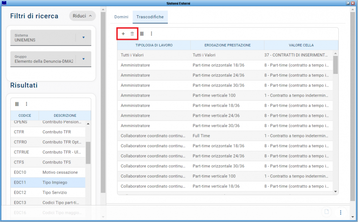Open column chooser in Risultati table

(x=17, y=104)
